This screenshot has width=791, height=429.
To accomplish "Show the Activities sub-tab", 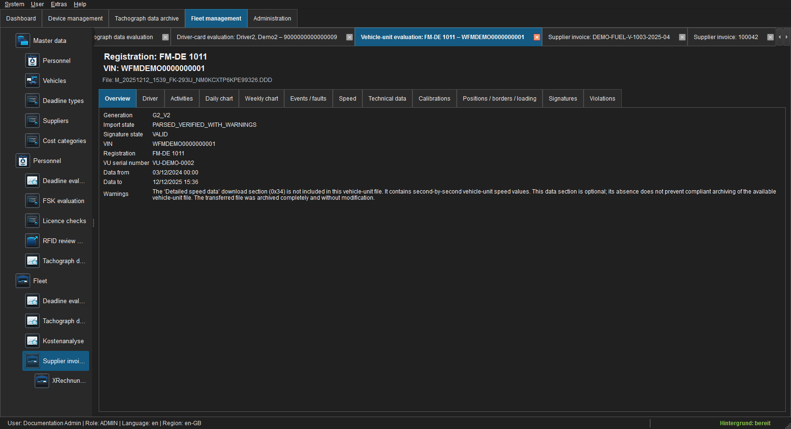I will pos(182,99).
